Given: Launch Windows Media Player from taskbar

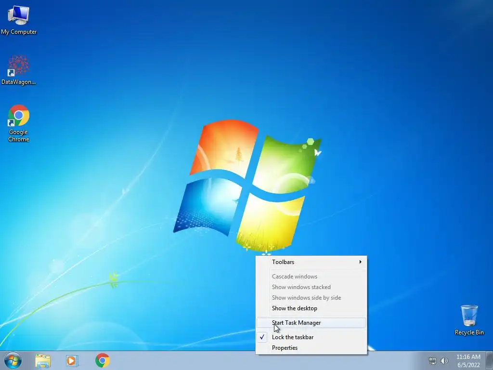Looking at the screenshot, I should [x=72, y=361].
